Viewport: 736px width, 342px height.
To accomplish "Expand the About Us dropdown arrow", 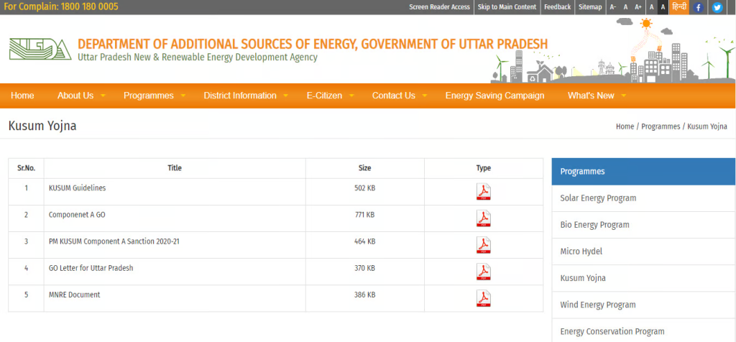I will pyautogui.click(x=103, y=96).
